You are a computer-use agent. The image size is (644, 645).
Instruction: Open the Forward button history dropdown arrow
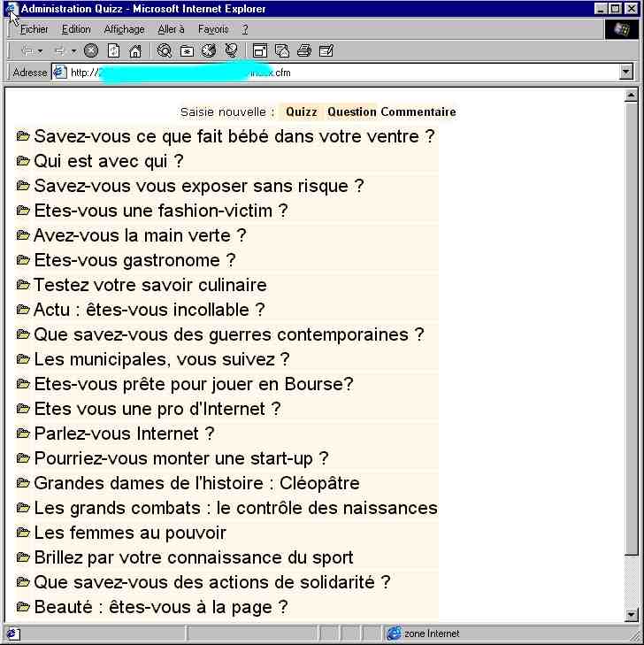click(73, 51)
